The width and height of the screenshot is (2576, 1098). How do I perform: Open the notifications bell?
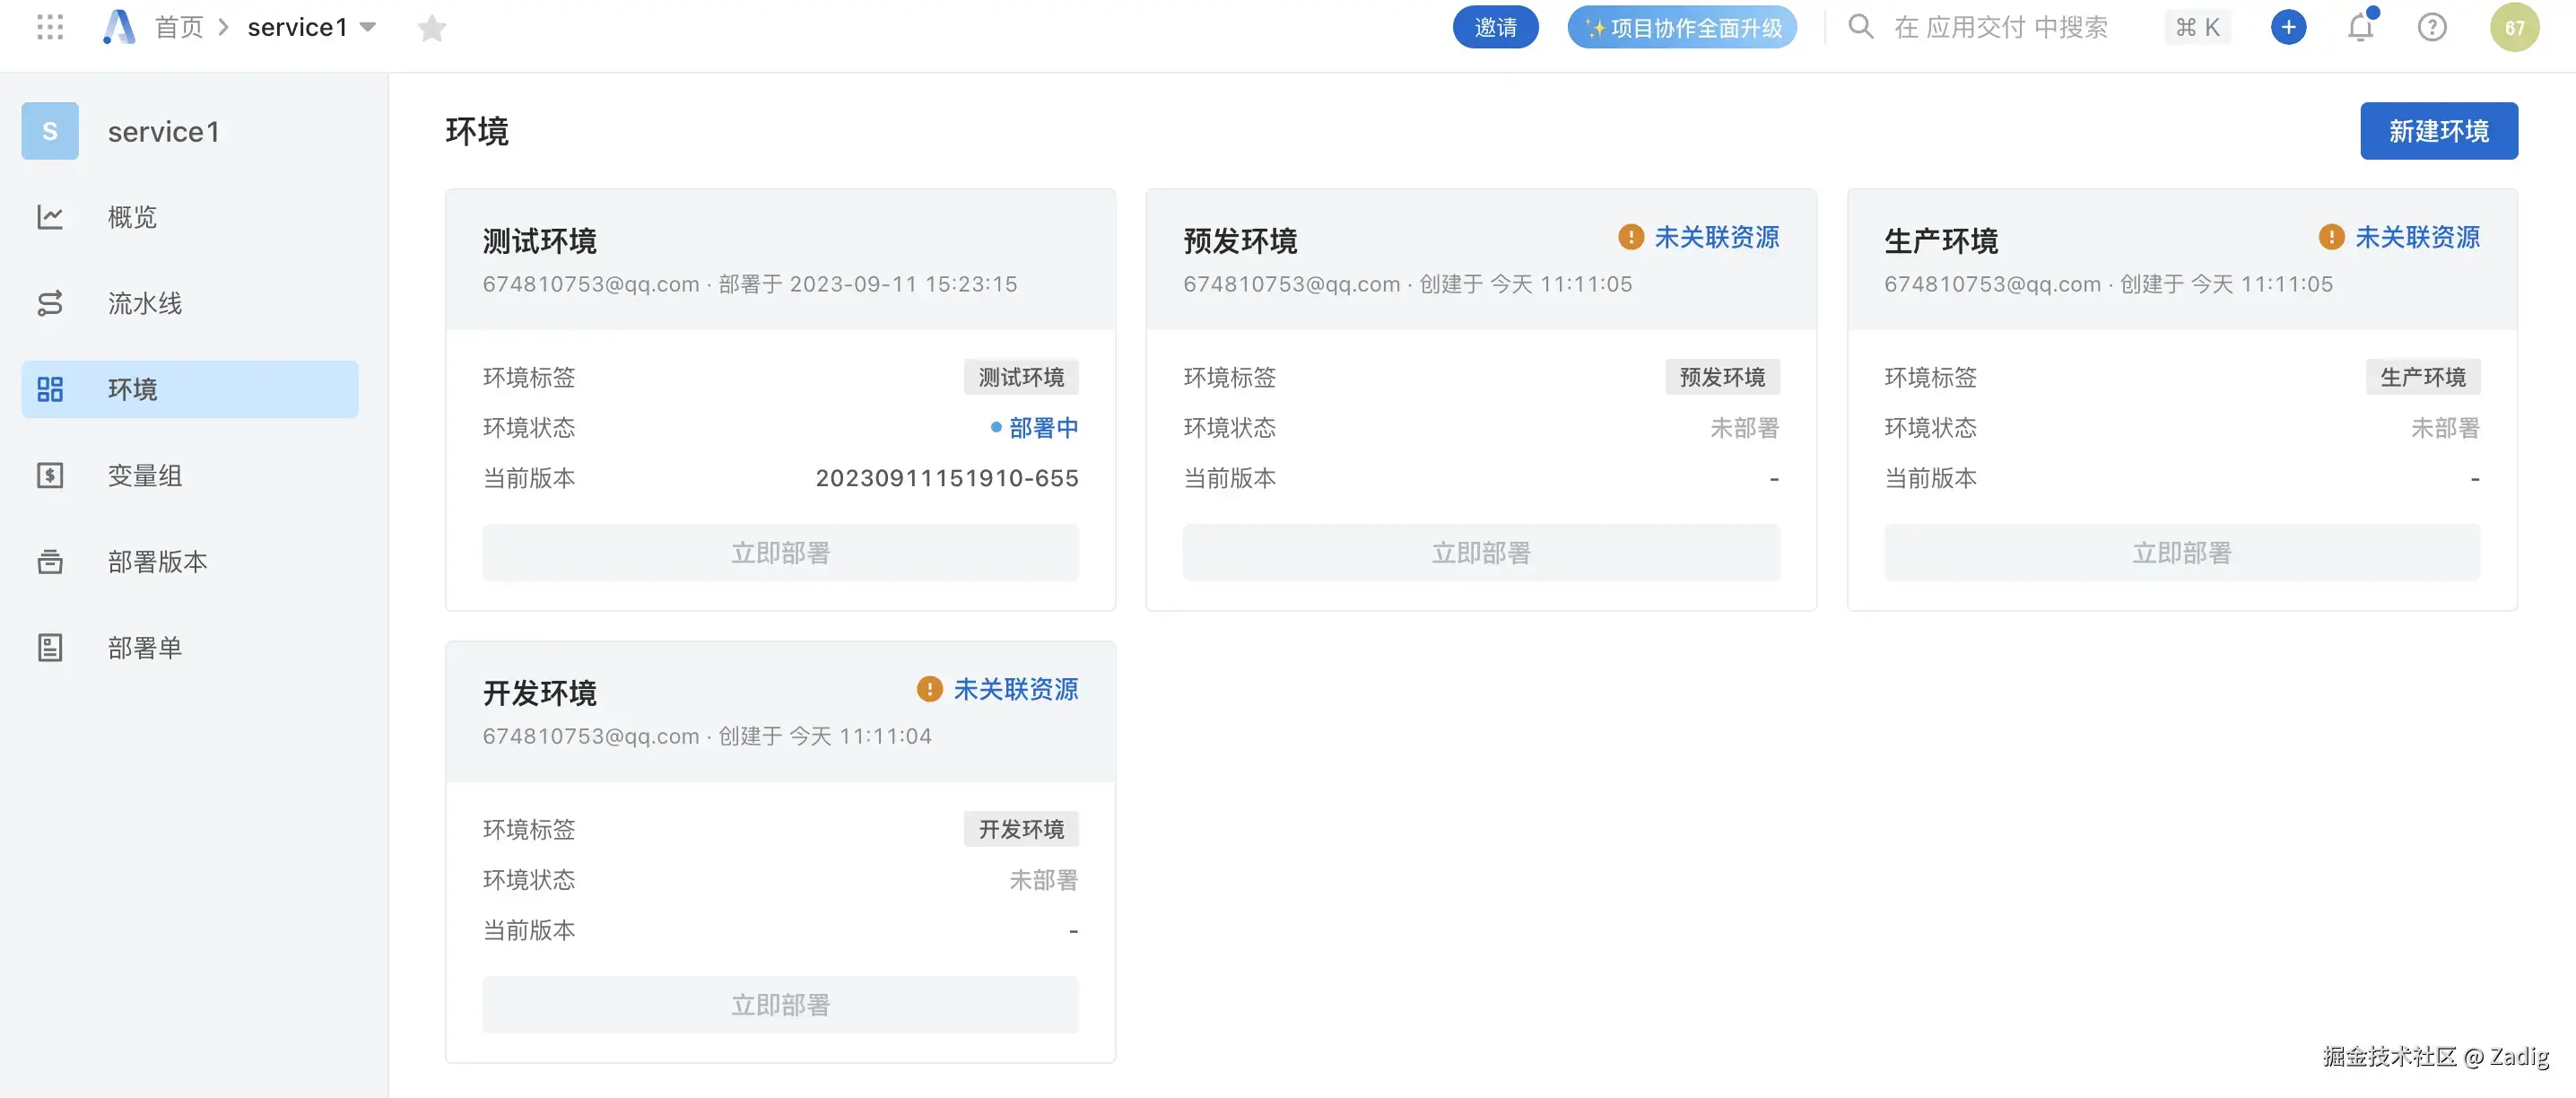point(2361,27)
